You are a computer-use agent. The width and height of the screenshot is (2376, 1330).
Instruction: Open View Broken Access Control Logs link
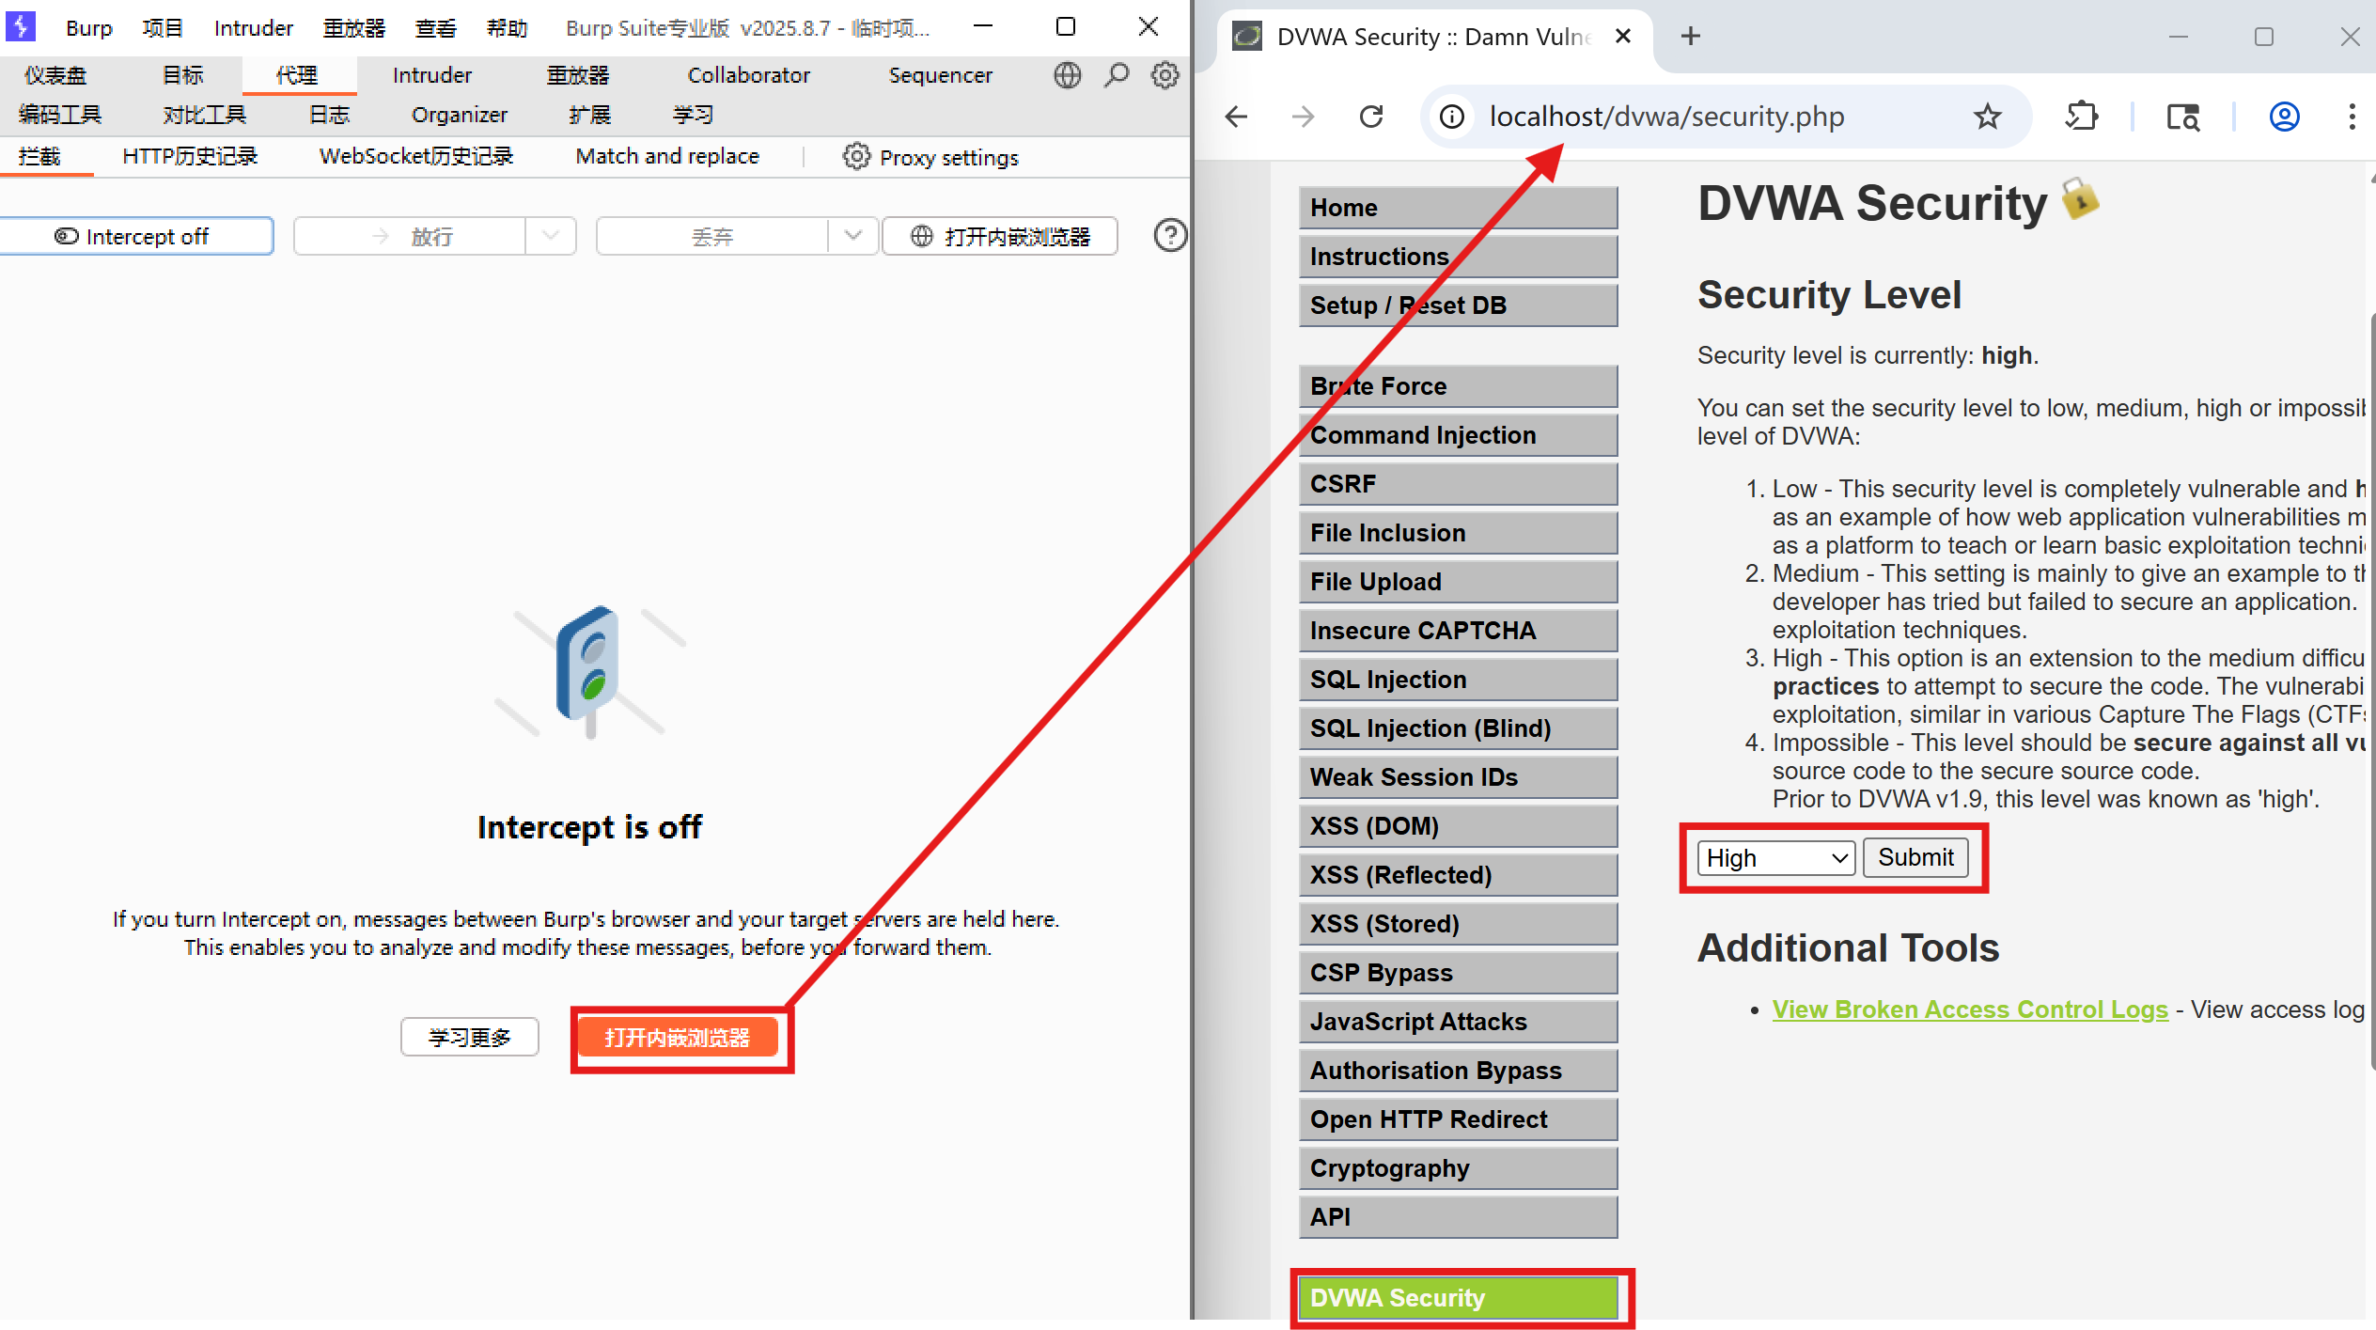click(x=1970, y=1009)
